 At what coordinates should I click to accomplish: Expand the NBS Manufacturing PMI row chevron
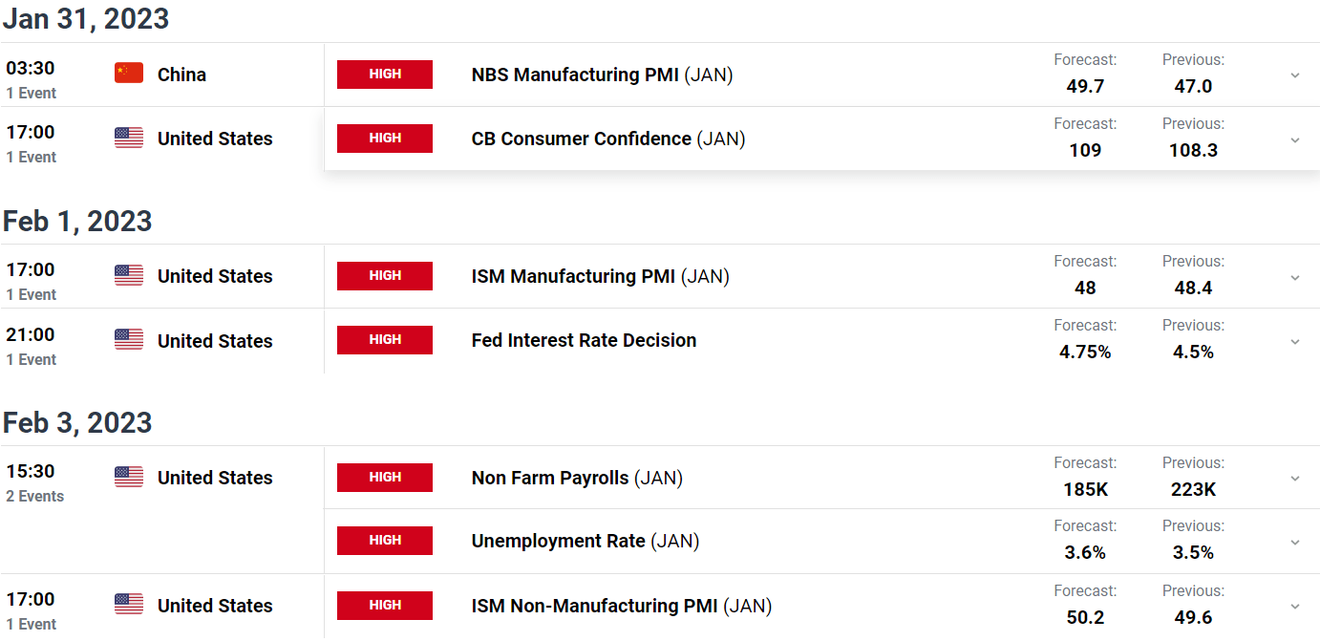(1295, 75)
